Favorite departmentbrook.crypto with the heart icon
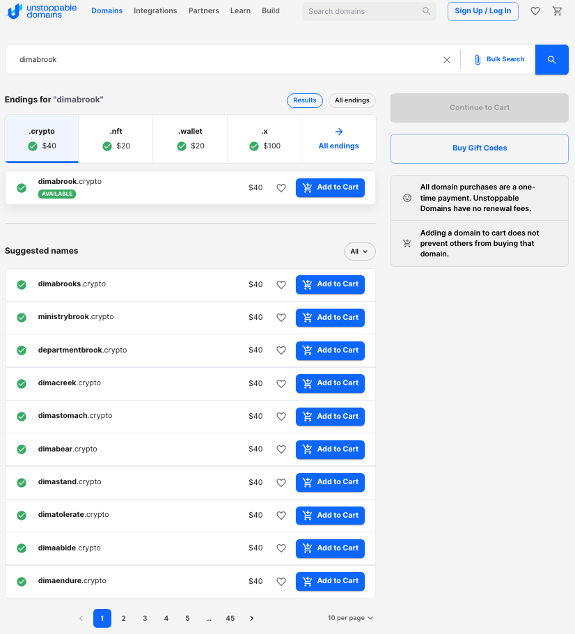Image resolution: width=575 pixels, height=634 pixels. click(281, 350)
